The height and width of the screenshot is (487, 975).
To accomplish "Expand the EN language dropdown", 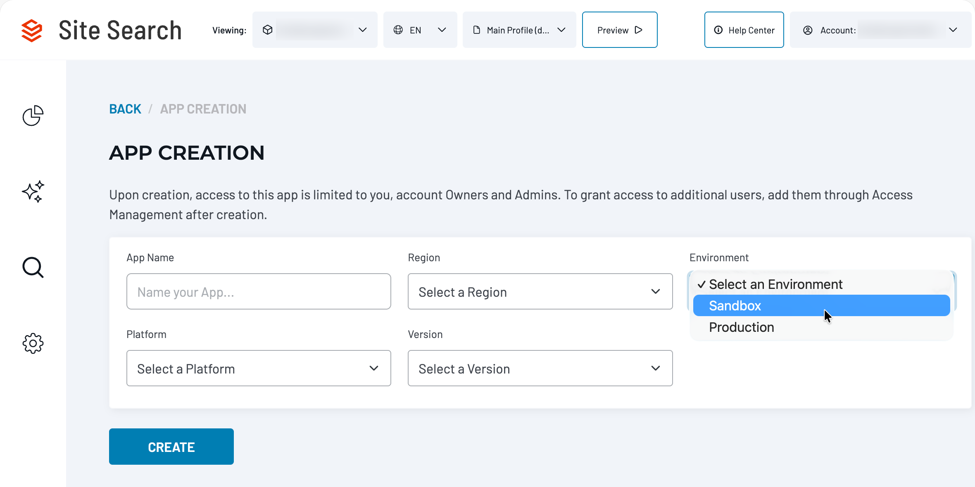I will 420,30.
